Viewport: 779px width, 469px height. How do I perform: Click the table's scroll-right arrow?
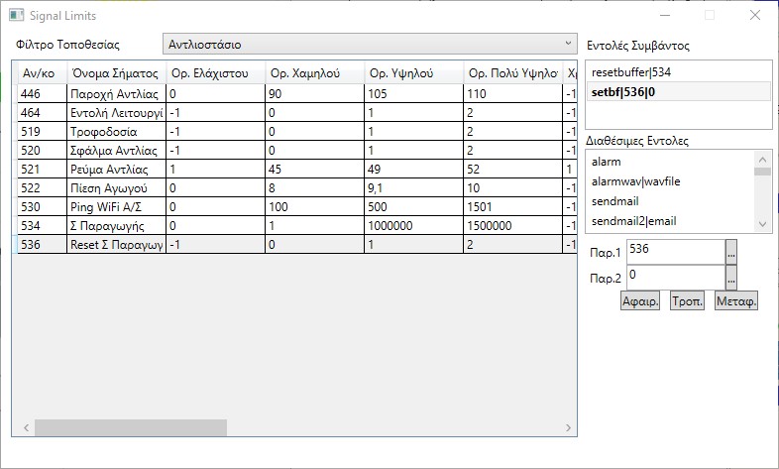click(x=570, y=428)
